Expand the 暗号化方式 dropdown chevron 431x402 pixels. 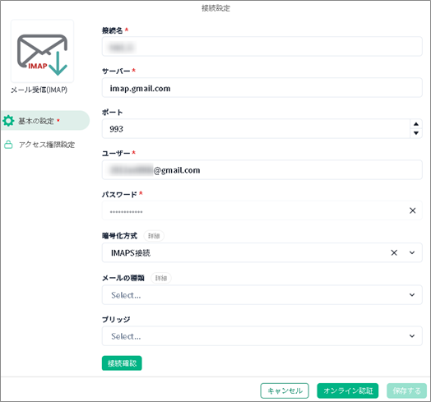pyautogui.click(x=412, y=253)
